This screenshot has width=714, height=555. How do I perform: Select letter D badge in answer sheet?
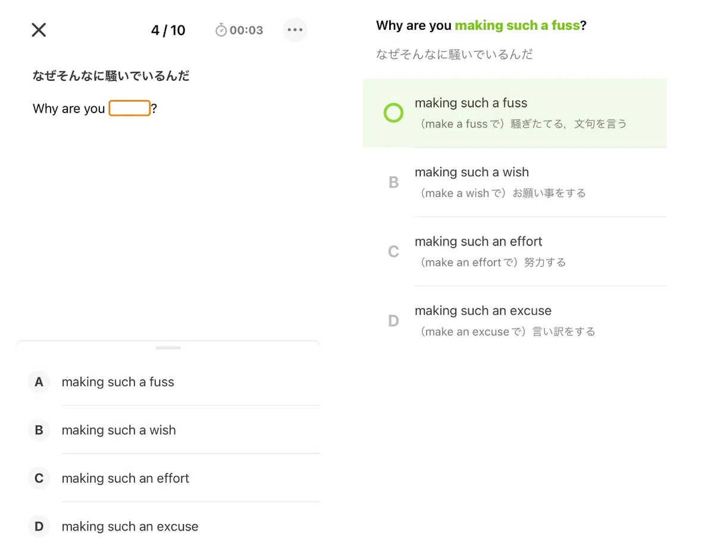[x=39, y=526]
